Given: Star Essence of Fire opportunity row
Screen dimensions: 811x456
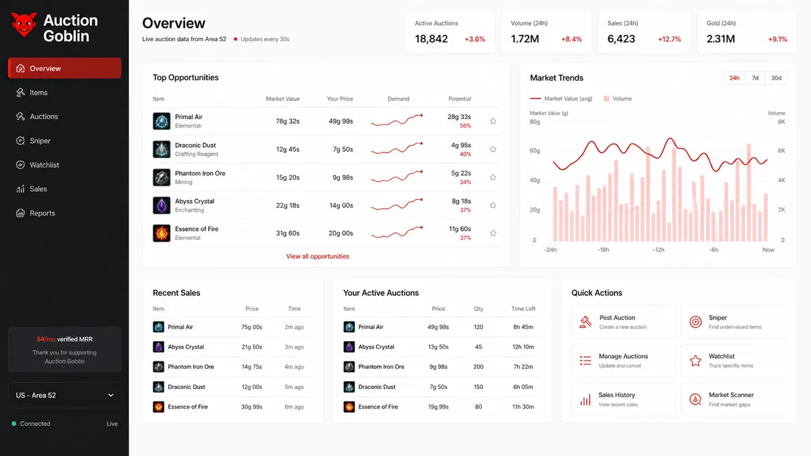Looking at the screenshot, I should click(493, 233).
